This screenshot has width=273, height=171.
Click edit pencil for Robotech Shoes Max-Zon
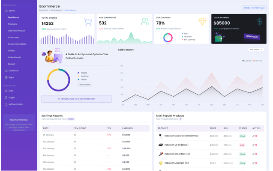(253, 154)
